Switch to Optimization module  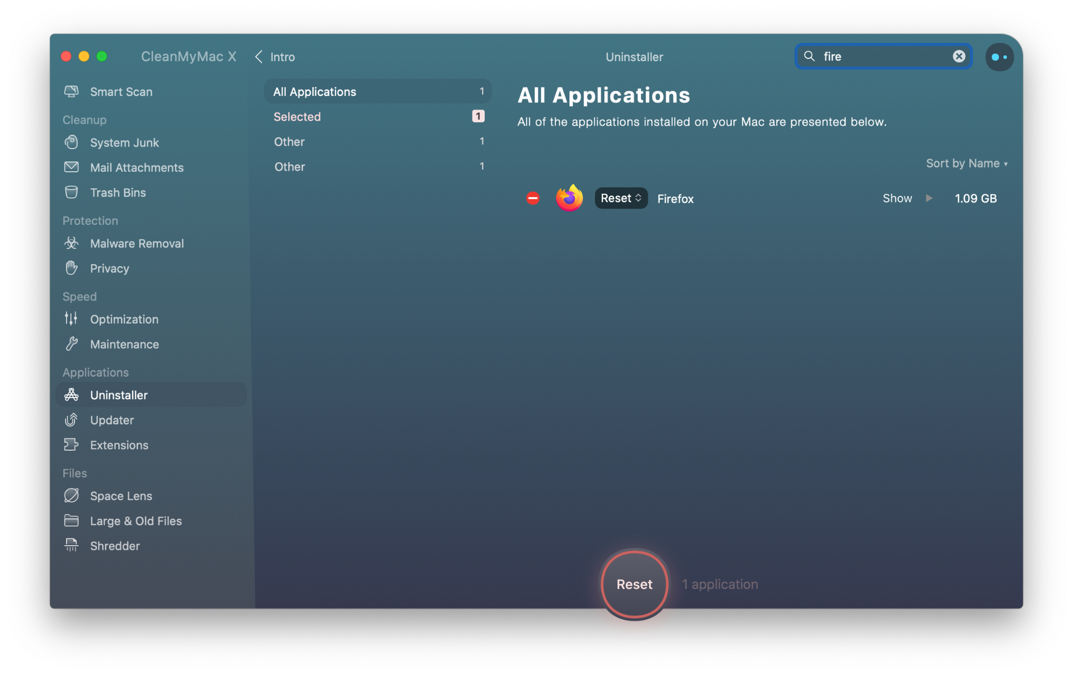click(x=151, y=319)
